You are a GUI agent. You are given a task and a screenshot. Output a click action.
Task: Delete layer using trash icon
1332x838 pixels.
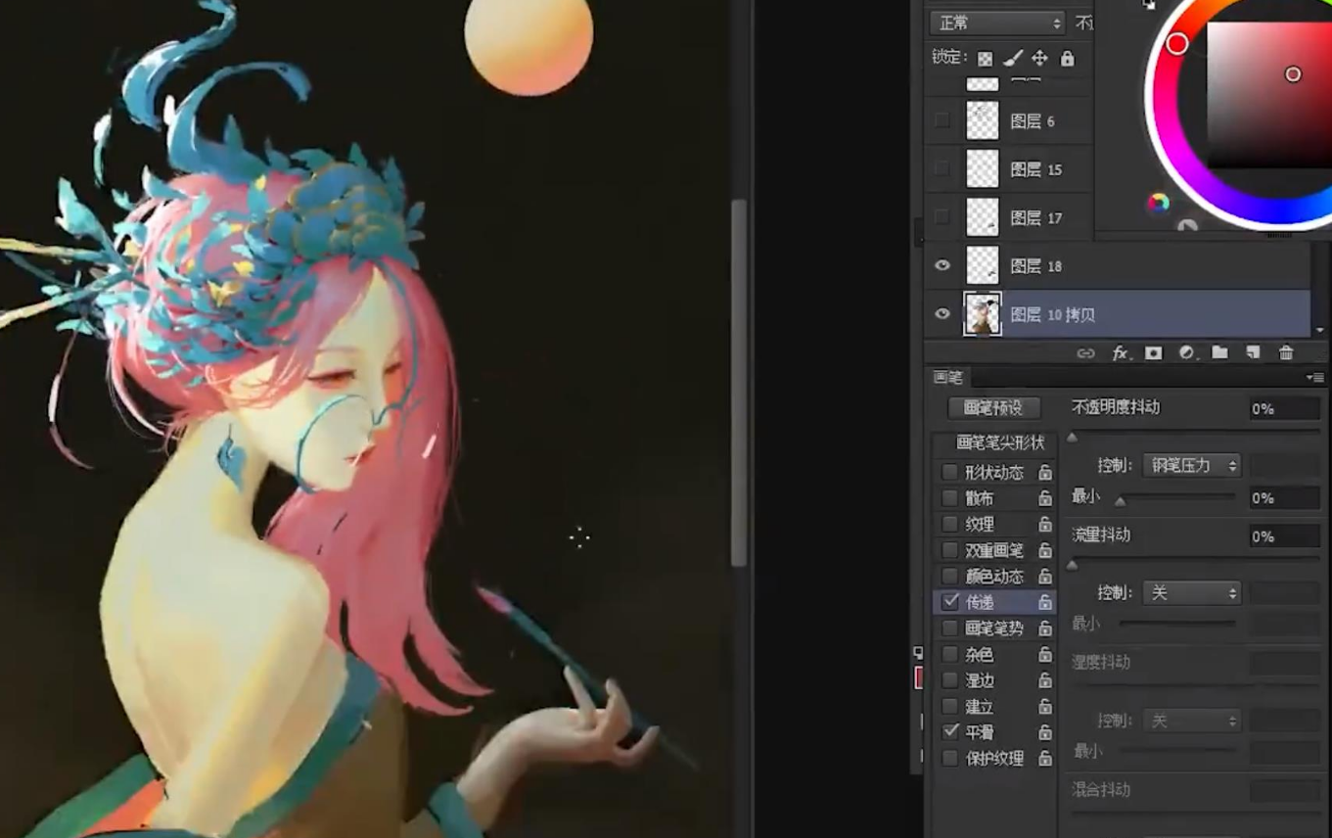pyautogui.click(x=1286, y=353)
